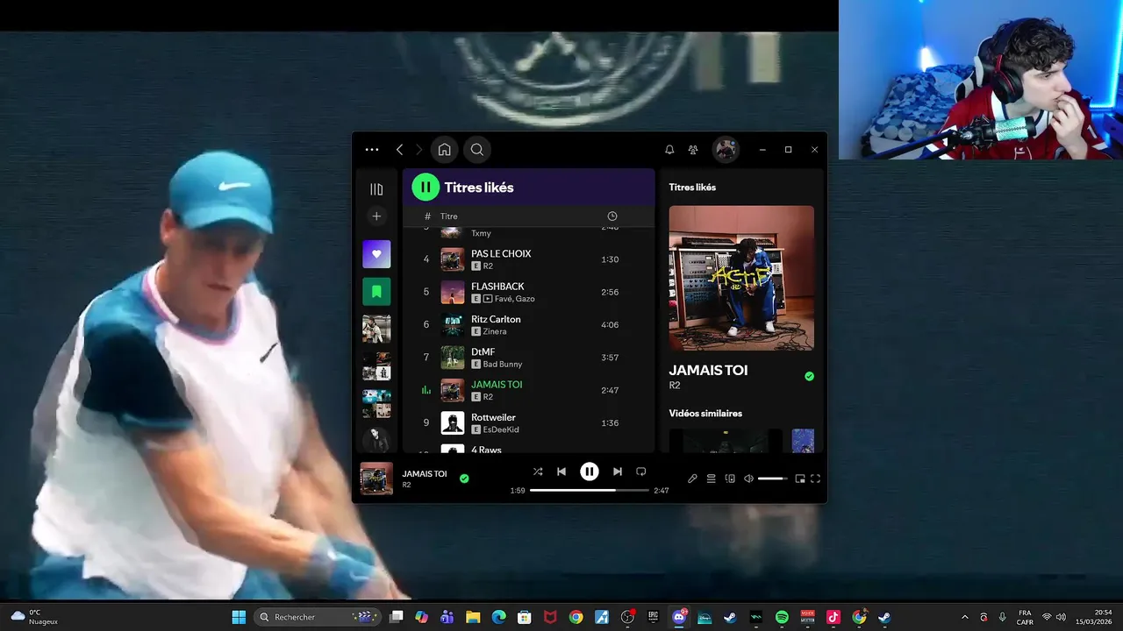The height and width of the screenshot is (631, 1123).
Task: Open the mini player
Action: coord(799,479)
